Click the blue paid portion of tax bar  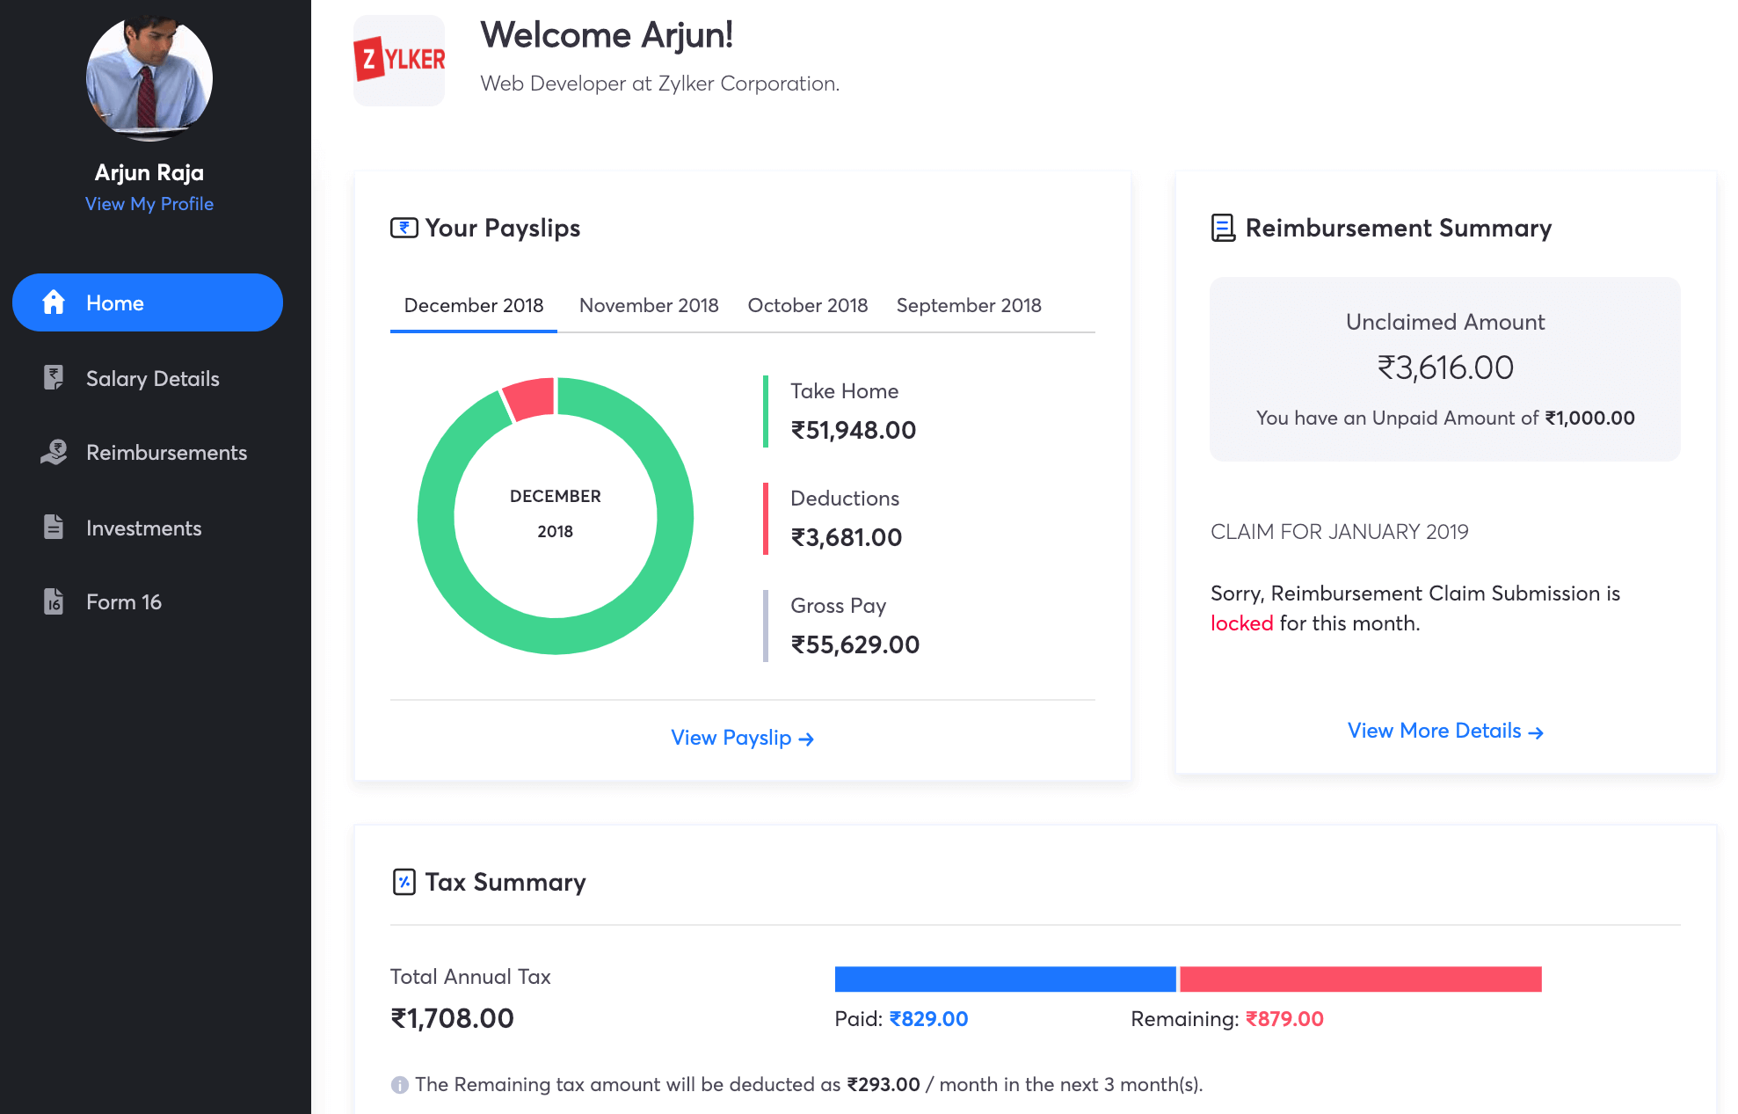coord(1004,979)
